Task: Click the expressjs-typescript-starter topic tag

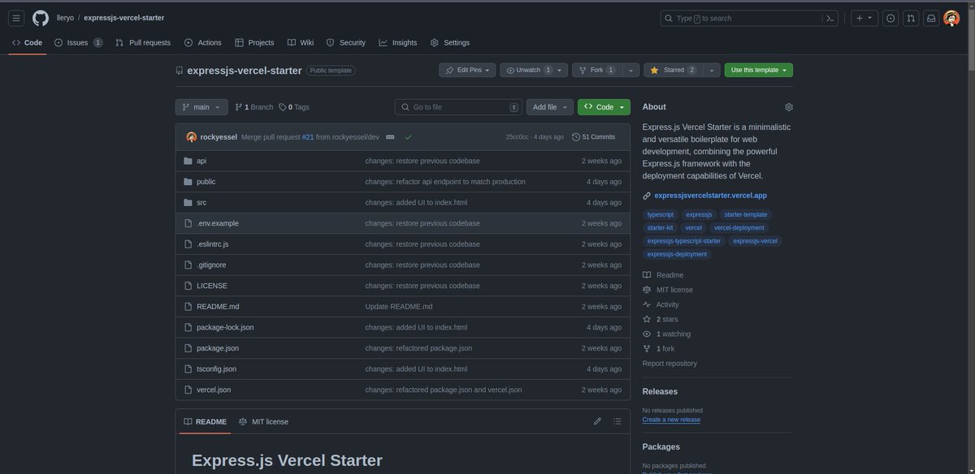Action: (684, 241)
